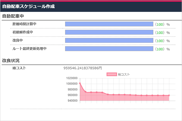Click the 940000 y-axis label

click(73, 101)
